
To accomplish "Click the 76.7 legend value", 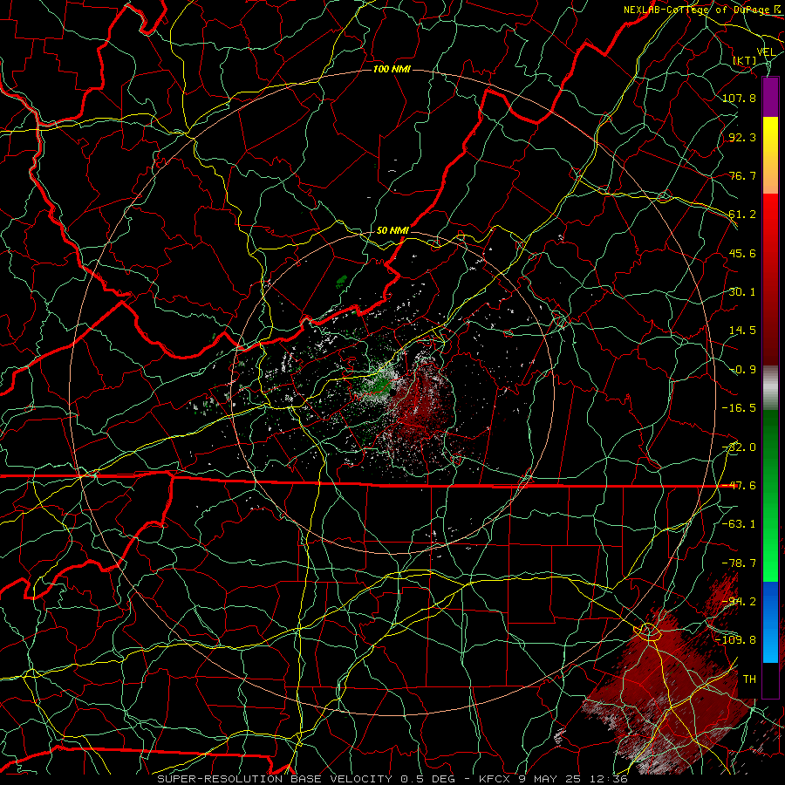I will point(742,175).
